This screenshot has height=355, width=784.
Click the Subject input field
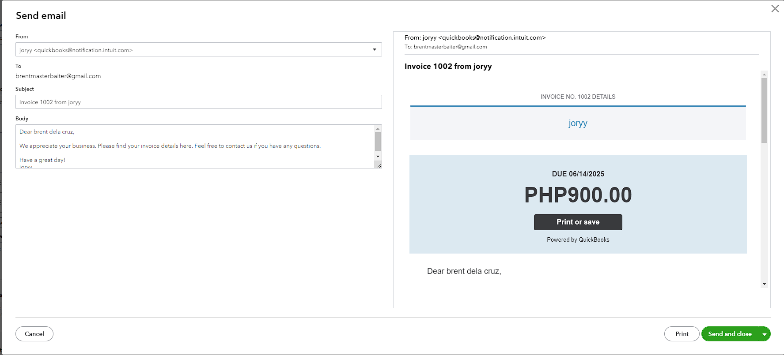199,102
